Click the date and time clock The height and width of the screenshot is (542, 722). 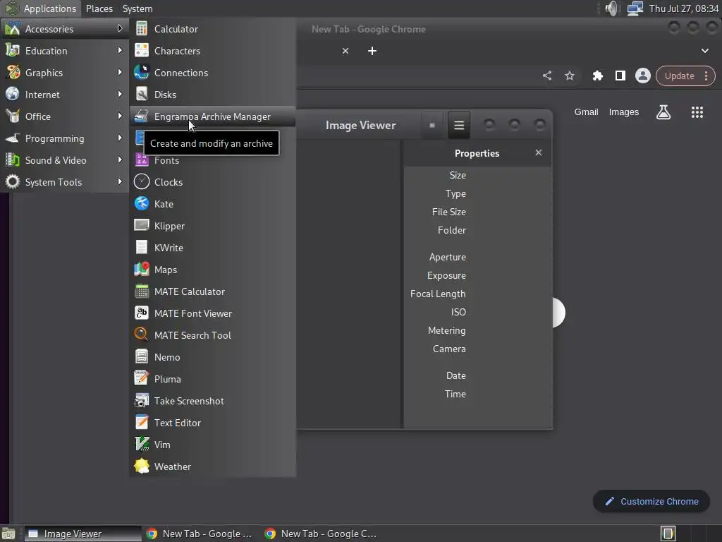click(x=684, y=8)
